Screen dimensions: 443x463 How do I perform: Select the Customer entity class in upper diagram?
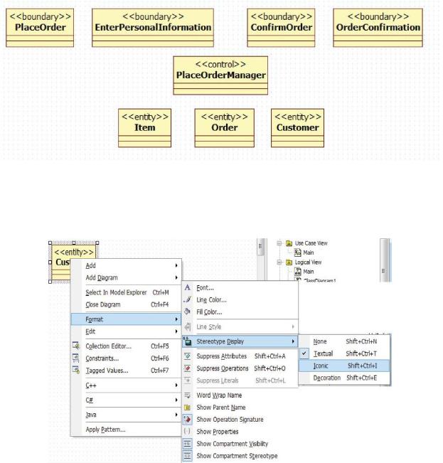pos(297,128)
